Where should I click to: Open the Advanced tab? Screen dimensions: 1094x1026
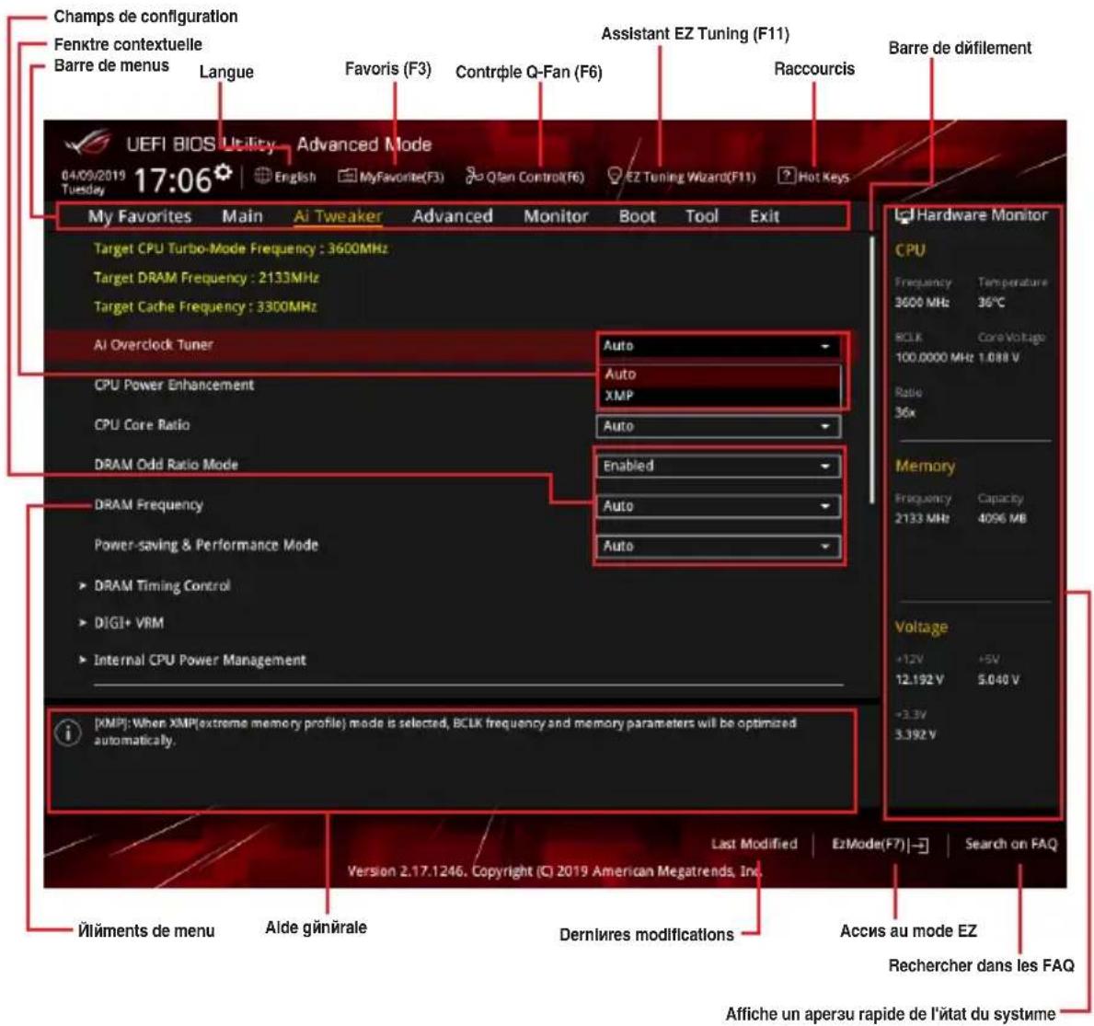[452, 216]
